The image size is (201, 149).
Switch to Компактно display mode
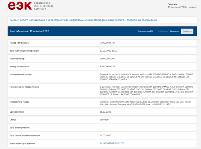pyautogui.click(x=175, y=31)
